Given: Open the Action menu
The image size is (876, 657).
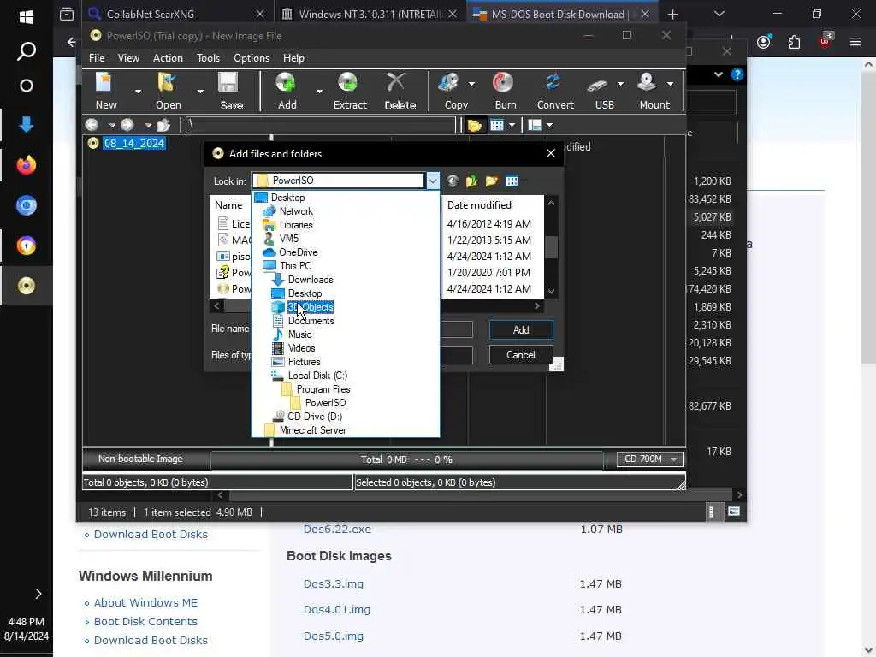Looking at the screenshot, I should coord(169,58).
